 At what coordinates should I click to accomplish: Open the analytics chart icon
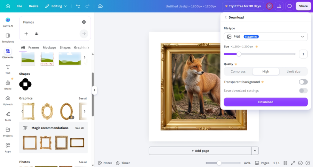coord(279,6)
